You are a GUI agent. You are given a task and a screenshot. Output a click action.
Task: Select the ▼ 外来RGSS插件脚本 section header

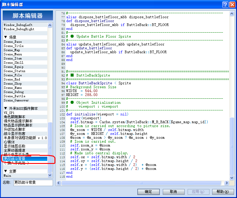coord(25,109)
